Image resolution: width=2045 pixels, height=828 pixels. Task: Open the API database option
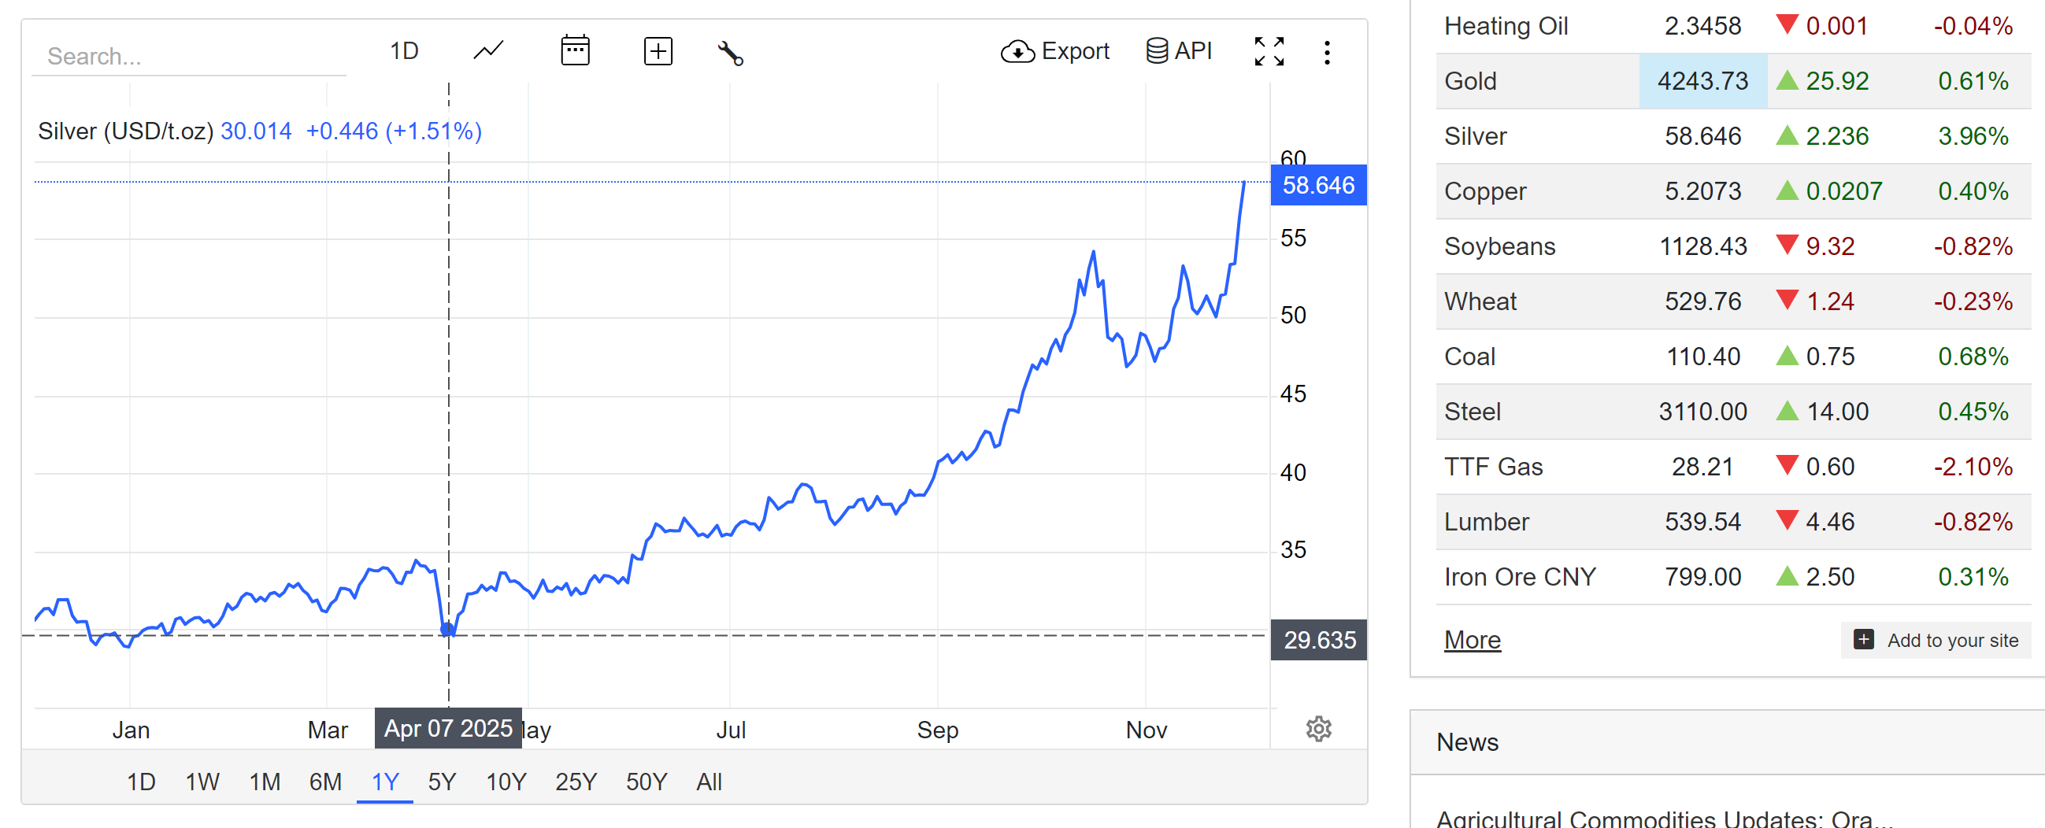[x=1179, y=51]
